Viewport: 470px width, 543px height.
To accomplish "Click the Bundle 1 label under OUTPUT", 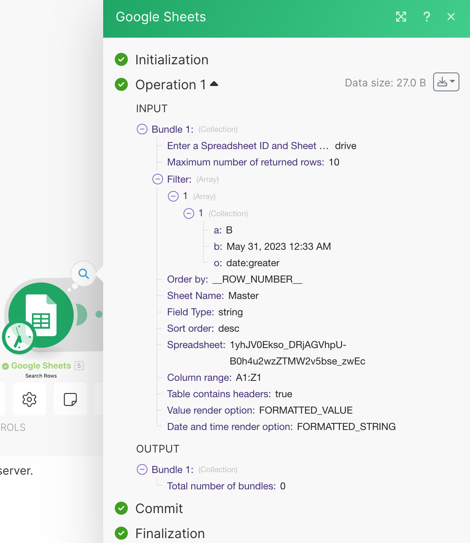I will [172, 470].
